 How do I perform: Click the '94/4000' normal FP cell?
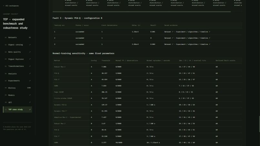coord(119,142)
